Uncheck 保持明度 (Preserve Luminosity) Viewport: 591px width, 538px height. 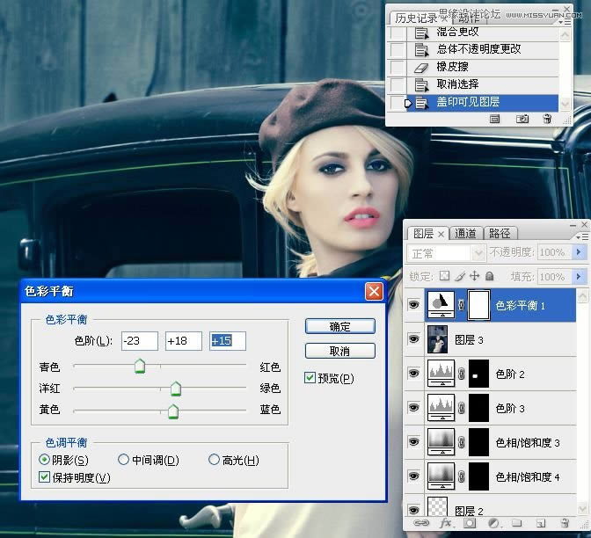pyautogui.click(x=46, y=477)
